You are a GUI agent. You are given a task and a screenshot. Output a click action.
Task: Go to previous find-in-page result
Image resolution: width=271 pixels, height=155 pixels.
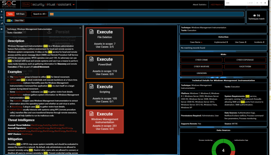click(x=257, y=3)
